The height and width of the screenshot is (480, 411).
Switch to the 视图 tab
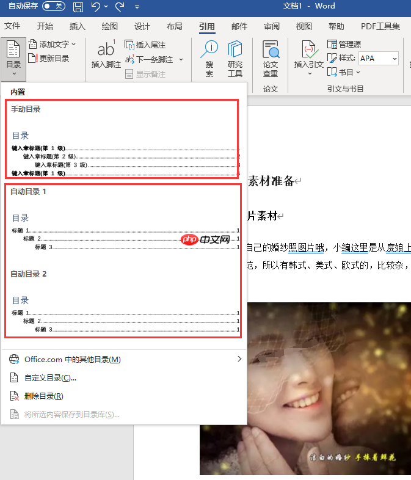click(304, 26)
